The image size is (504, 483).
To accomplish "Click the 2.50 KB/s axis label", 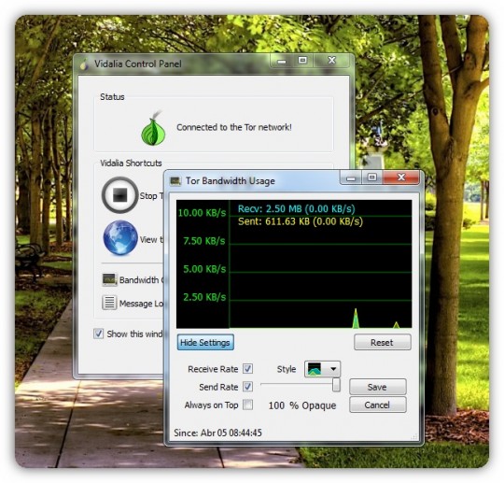I will [204, 297].
